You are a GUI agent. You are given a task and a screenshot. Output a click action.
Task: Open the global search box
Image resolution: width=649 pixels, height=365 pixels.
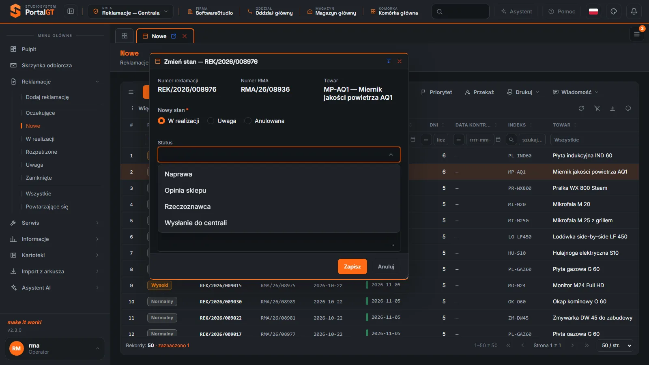point(460,11)
